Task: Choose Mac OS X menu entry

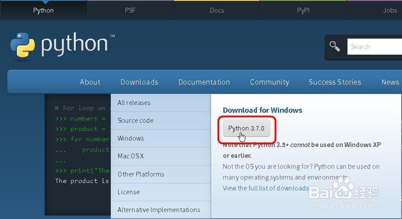Action: (x=131, y=156)
